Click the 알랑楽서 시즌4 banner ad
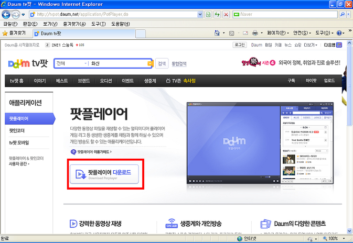Image resolution: width=353 pixels, height=243 pixels. tap(291, 62)
